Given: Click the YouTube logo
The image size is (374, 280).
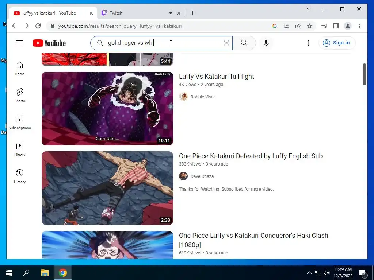Looking at the screenshot, I should click(x=49, y=43).
